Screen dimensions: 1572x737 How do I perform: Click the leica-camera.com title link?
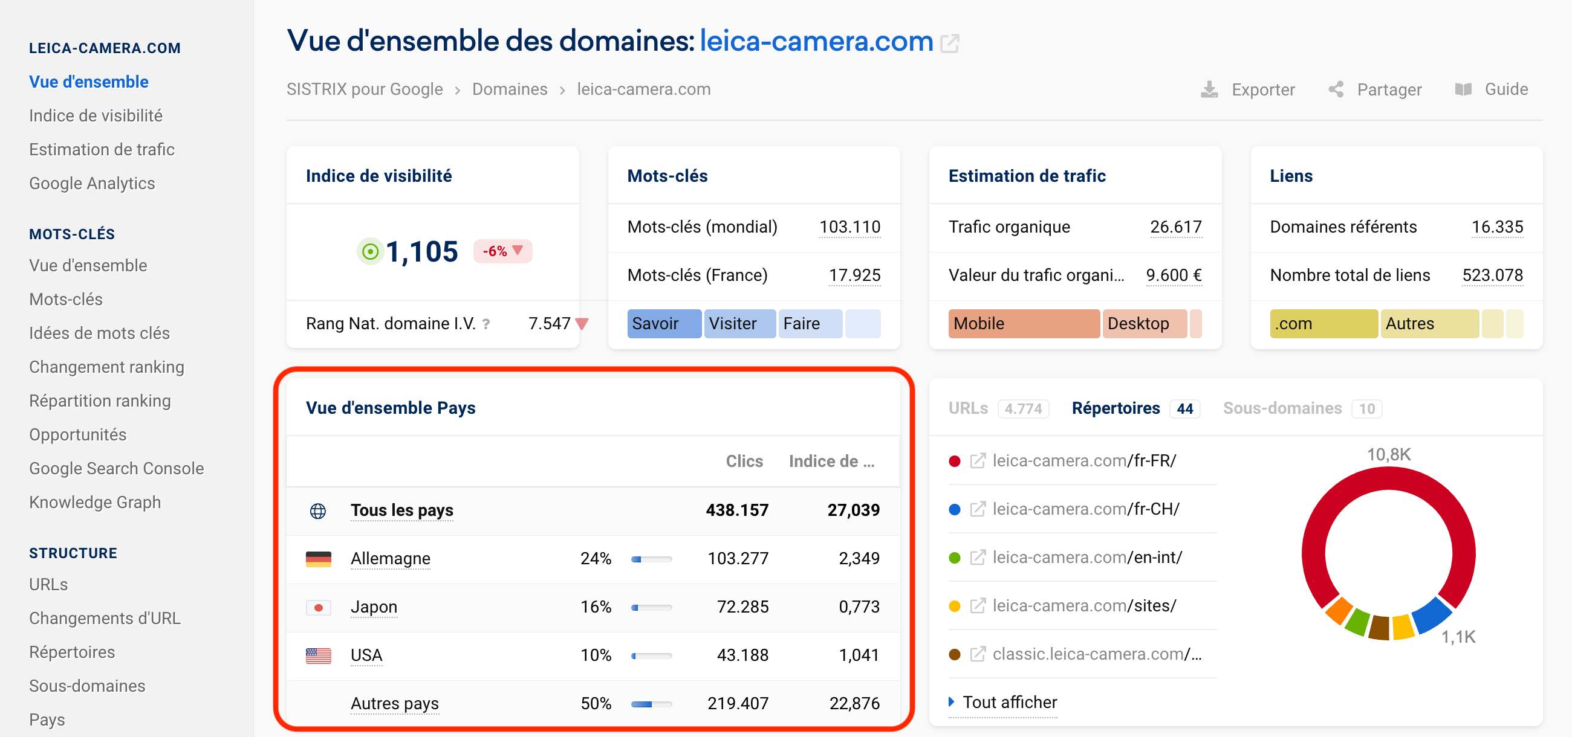pyautogui.click(x=816, y=42)
